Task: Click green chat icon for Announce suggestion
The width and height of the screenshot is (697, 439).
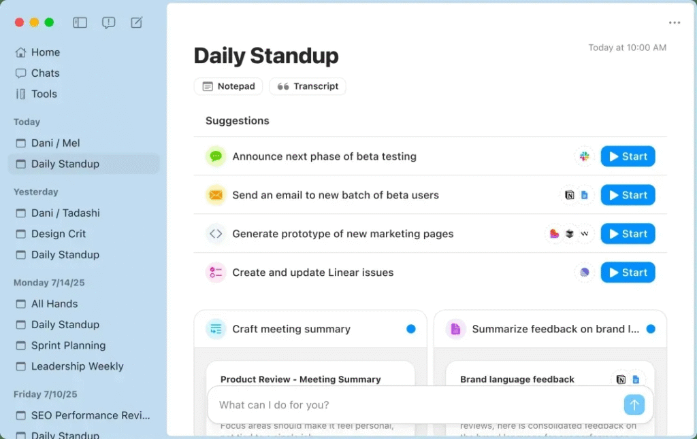Action: click(216, 156)
